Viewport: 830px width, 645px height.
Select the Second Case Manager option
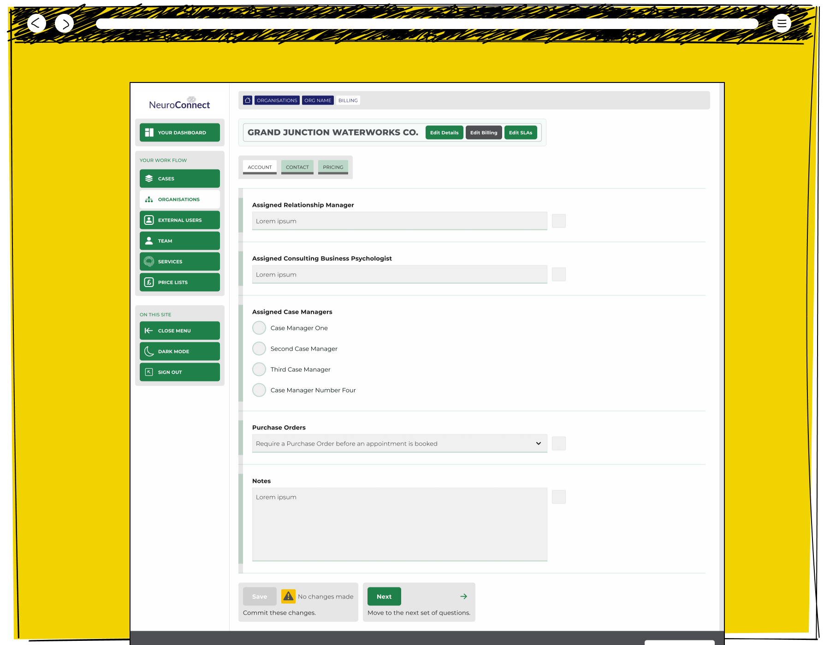259,349
